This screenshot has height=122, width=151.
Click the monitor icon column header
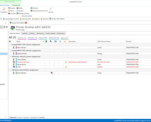click(56, 41)
